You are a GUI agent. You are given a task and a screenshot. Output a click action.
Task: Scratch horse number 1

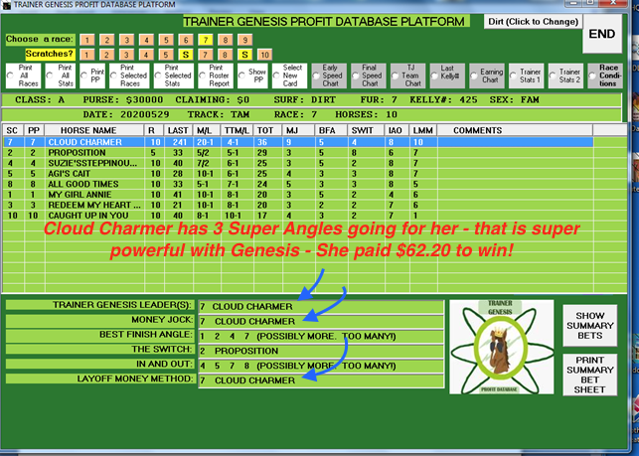point(86,55)
